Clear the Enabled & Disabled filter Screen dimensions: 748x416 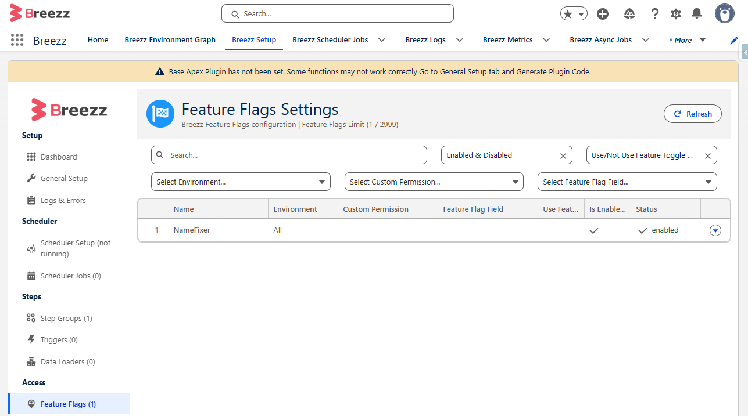pos(563,155)
